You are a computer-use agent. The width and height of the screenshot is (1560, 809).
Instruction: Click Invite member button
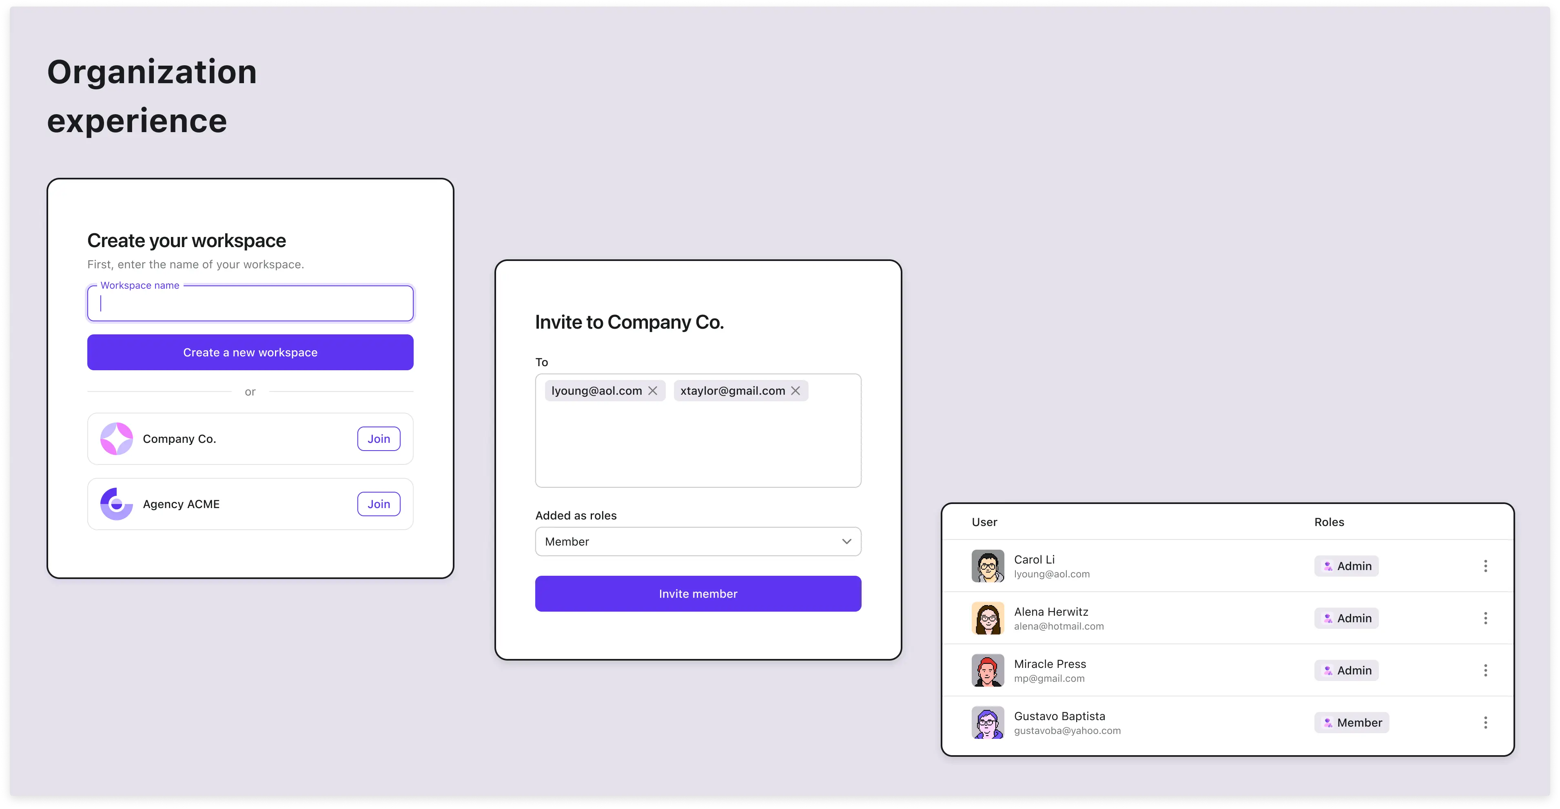(698, 593)
